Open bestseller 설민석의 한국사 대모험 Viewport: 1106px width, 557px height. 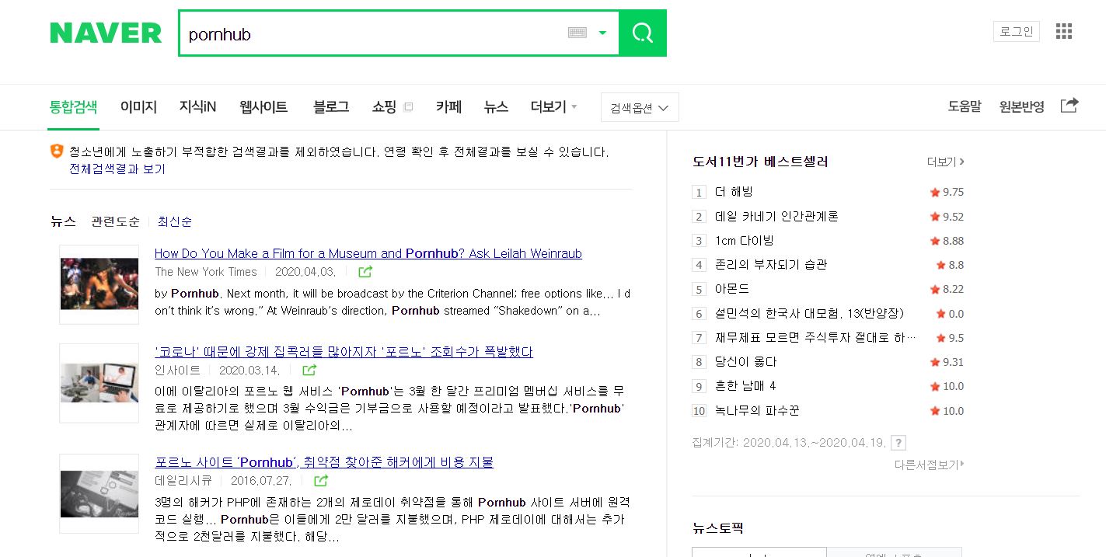click(809, 313)
